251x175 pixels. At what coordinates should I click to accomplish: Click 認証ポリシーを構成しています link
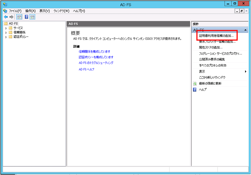click(96, 57)
